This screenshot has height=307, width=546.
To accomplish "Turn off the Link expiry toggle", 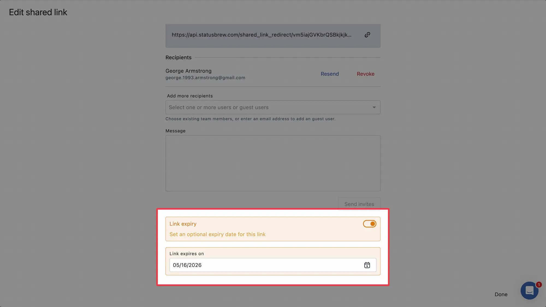I will tap(370, 224).
